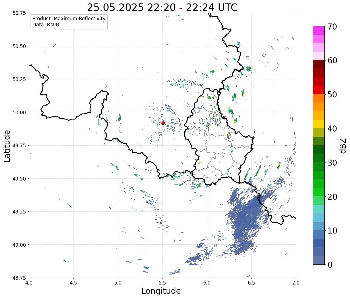Image resolution: width=350 pixels, height=298 pixels.
Task: Click the longitude tick label 6.5
Action: (252, 283)
